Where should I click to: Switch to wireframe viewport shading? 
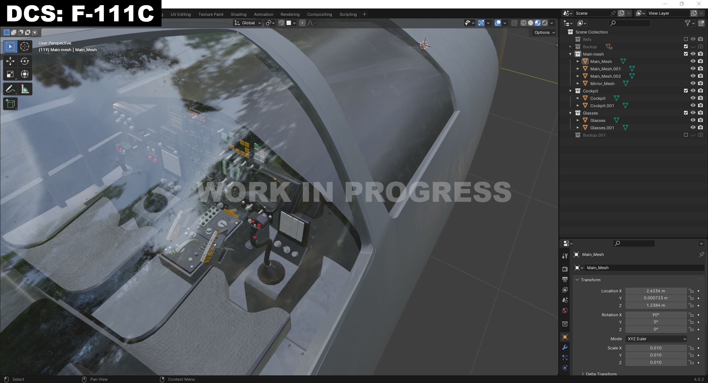(523, 23)
